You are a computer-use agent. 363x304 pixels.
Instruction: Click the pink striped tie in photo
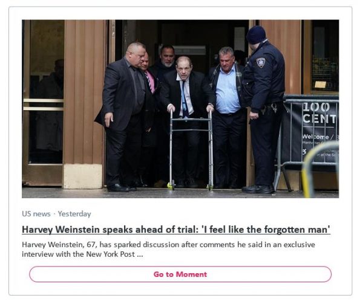(151, 82)
